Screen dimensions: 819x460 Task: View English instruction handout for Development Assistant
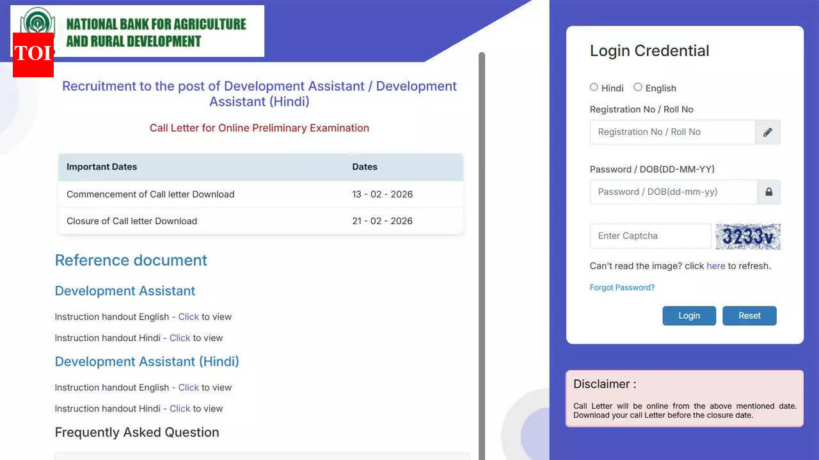(189, 316)
